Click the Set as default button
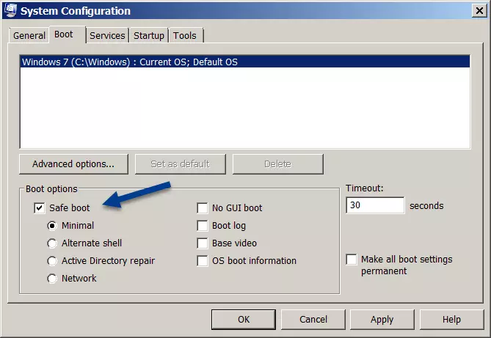491x338 pixels. [x=180, y=164]
